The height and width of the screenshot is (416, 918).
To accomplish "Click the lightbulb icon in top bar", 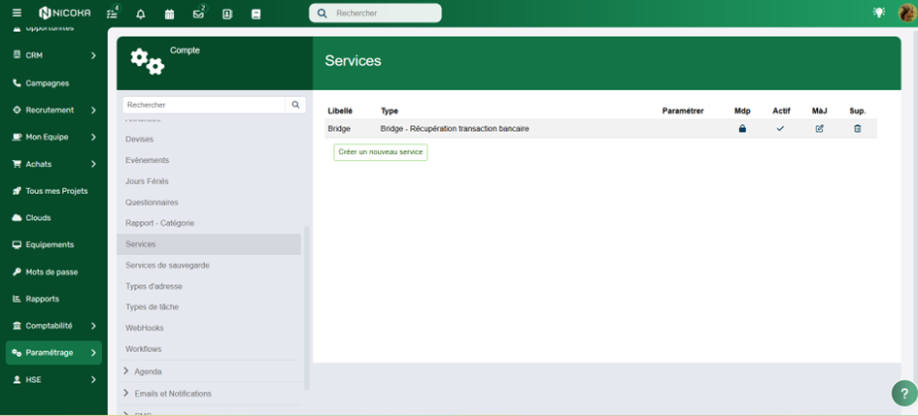I will click(879, 13).
